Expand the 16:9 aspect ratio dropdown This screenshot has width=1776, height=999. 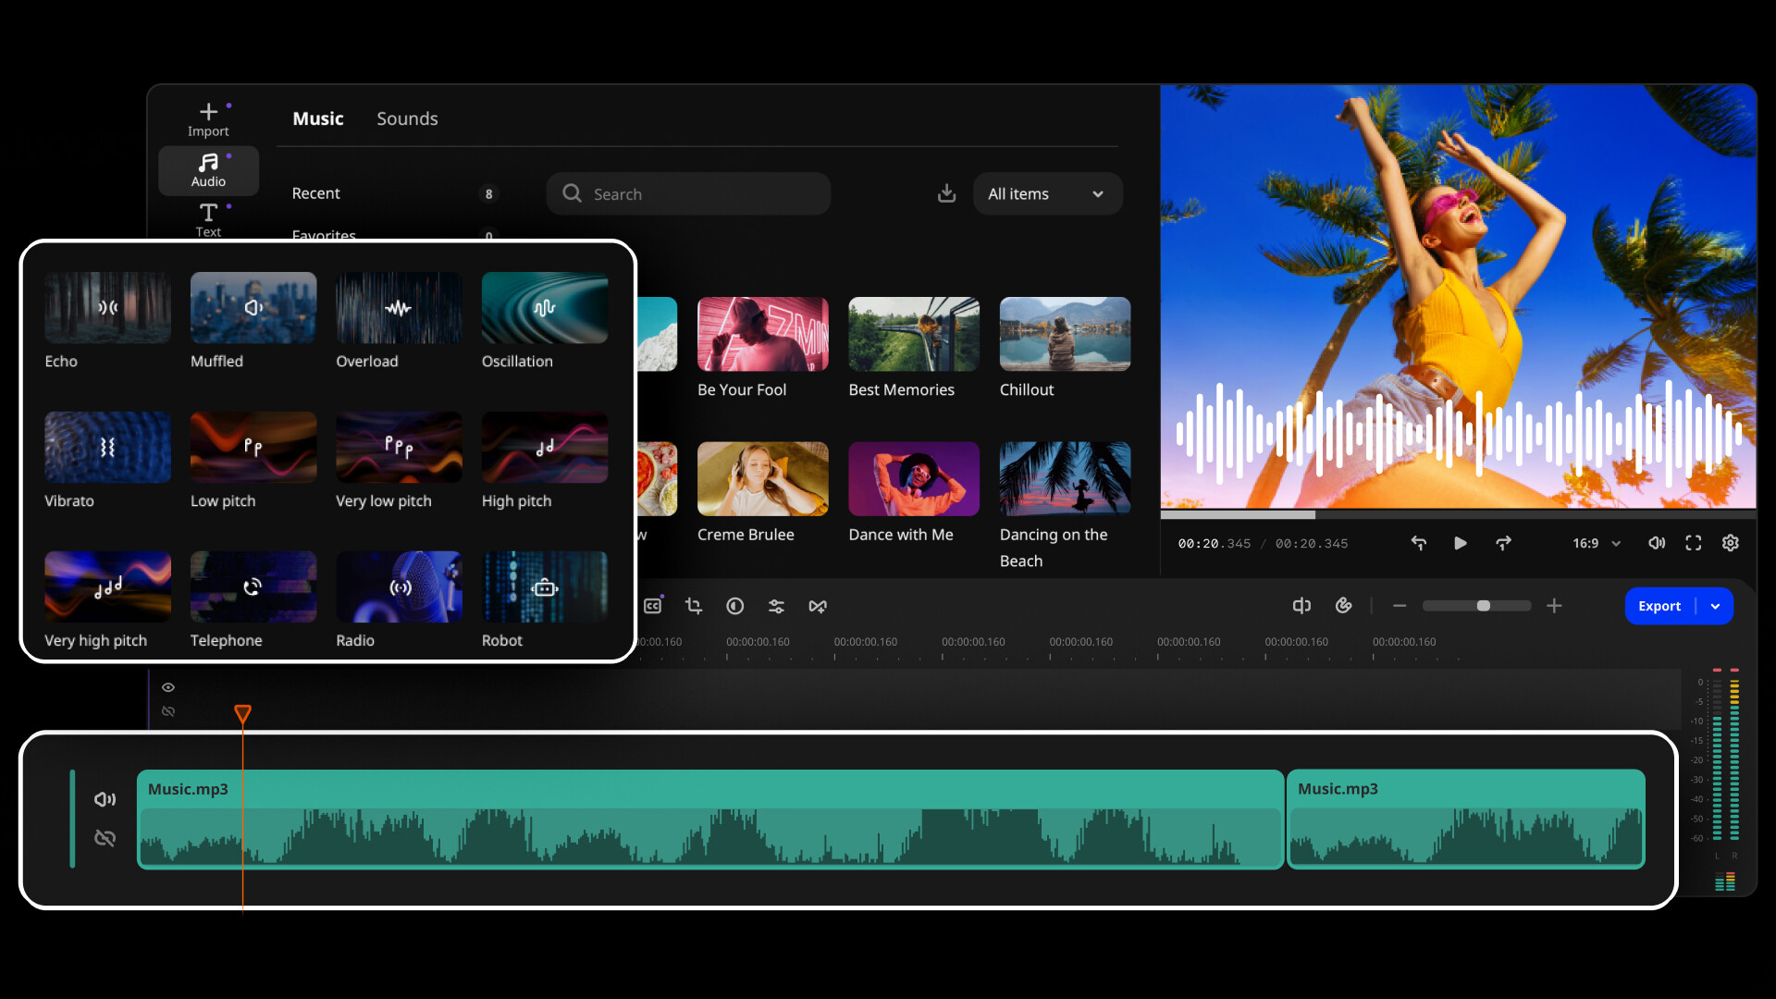coord(1593,543)
